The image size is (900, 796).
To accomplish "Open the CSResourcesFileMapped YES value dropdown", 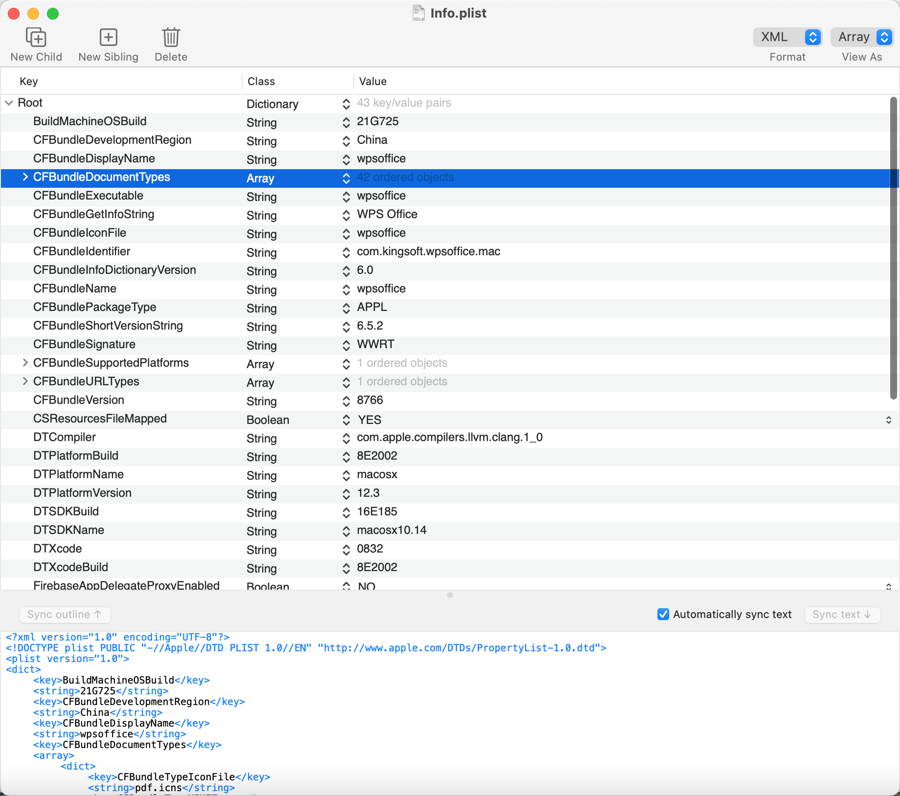I will click(x=889, y=420).
